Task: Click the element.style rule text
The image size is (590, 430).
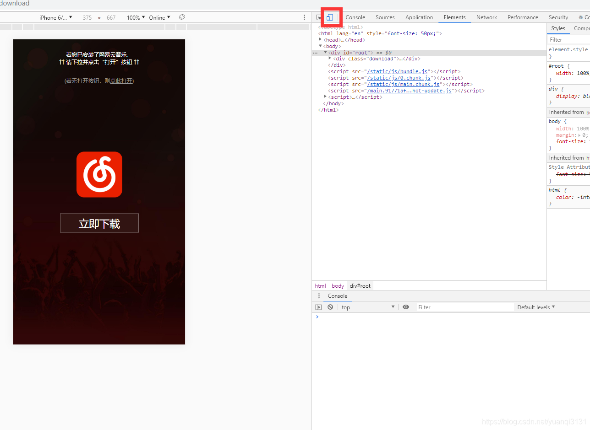Action: pyautogui.click(x=568, y=49)
